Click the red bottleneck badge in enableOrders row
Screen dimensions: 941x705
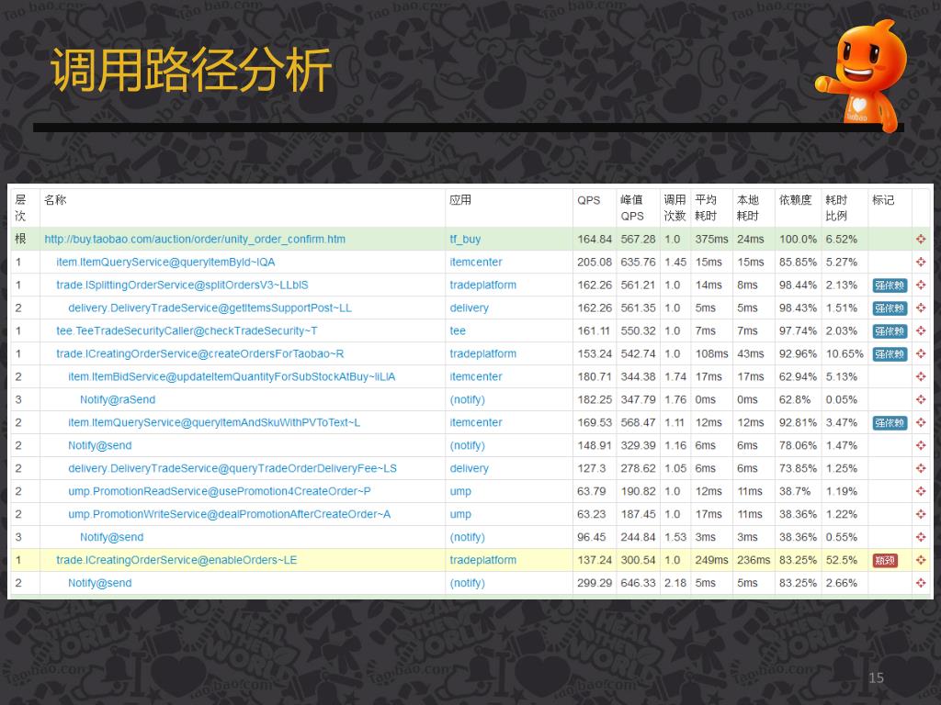click(885, 561)
